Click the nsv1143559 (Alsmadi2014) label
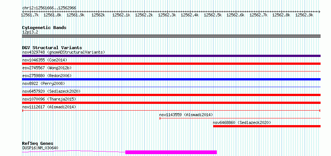The image size is (331, 156). click(186, 115)
